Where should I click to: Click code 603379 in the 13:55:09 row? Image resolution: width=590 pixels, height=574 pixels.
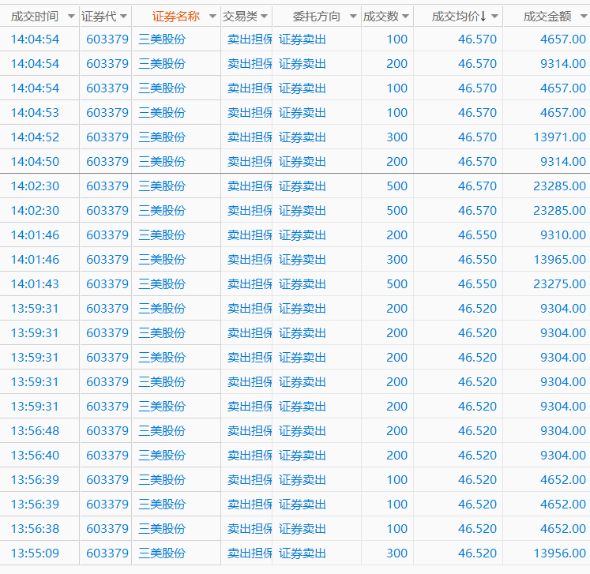[107, 553]
